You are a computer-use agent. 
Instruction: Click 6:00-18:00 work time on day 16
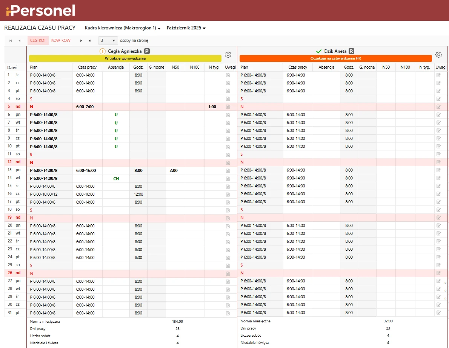click(x=85, y=194)
